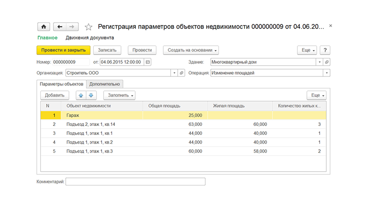The image size is (369, 208).
Task: Switch to the Дополнительно tab
Action: point(104,84)
